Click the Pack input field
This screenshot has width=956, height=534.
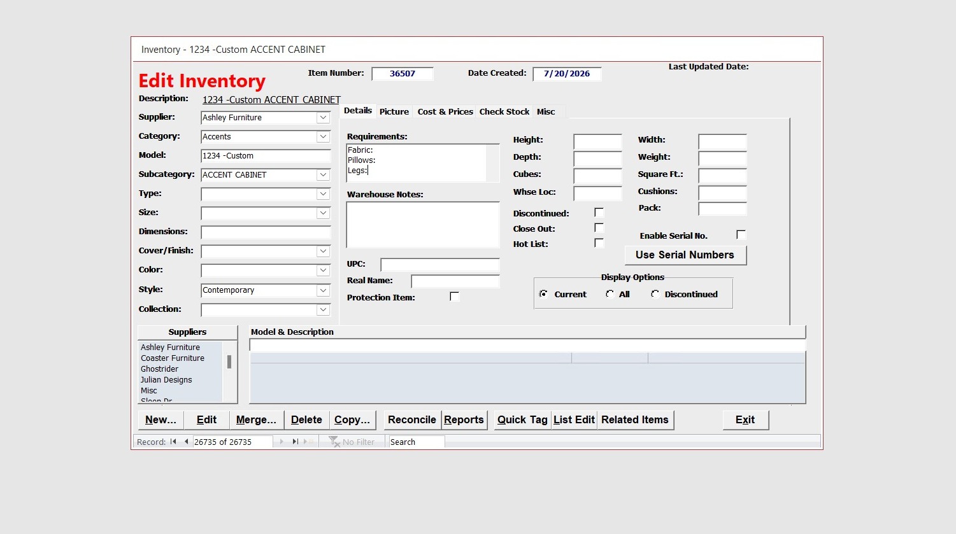(x=722, y=209)
